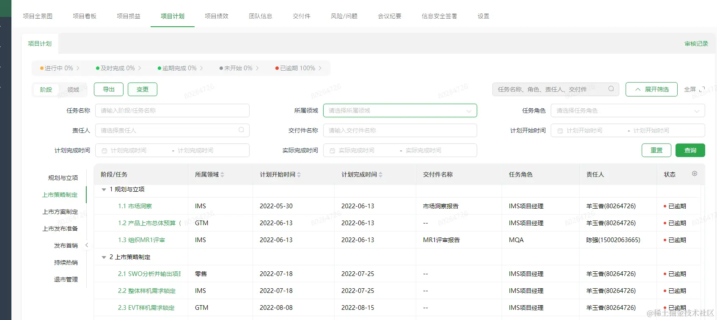Filter by 已逾期 100% status chip
Image resolution: width=717 pixels, height=320 pixels.
coord(298,68)
